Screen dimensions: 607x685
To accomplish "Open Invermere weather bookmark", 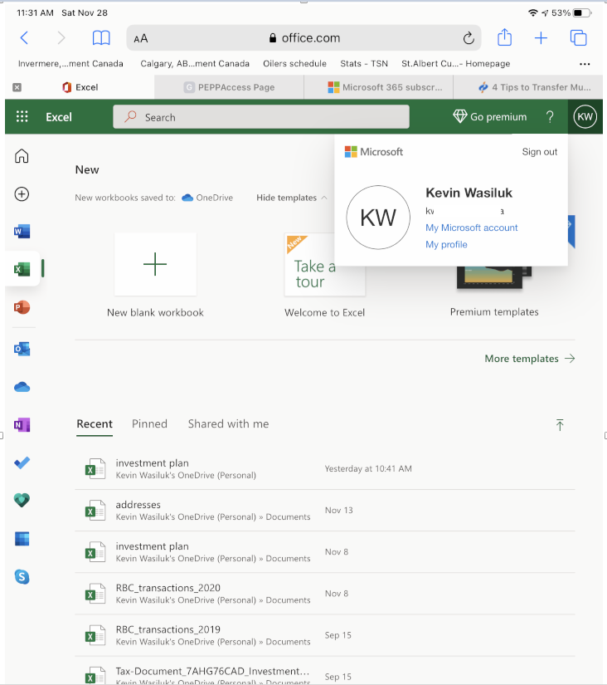I will pos(70,64).
